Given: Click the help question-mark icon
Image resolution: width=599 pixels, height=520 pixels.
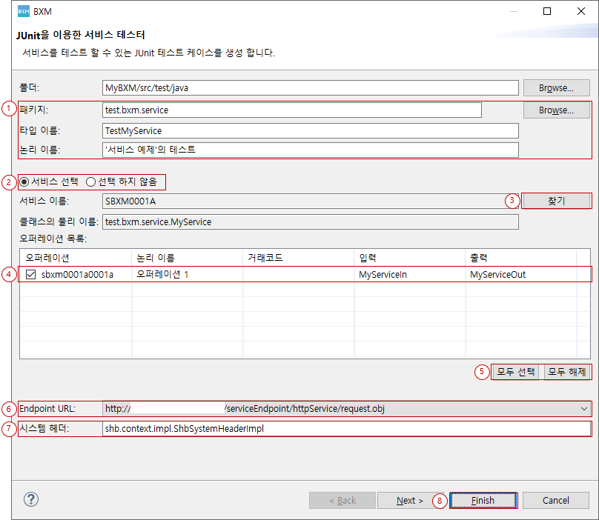Looking at the screenshot, I should point(30,499).
